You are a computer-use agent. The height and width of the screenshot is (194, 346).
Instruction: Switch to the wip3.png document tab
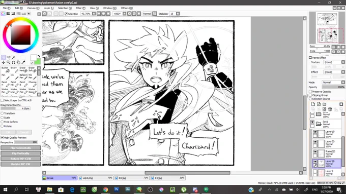[96, 178]
